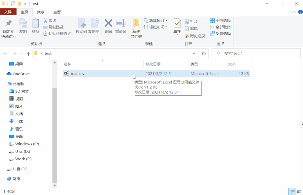Click Invert selection (反向选择)
Image resolution: width=303 pixels, height=195 pixels.
(221, 34)
